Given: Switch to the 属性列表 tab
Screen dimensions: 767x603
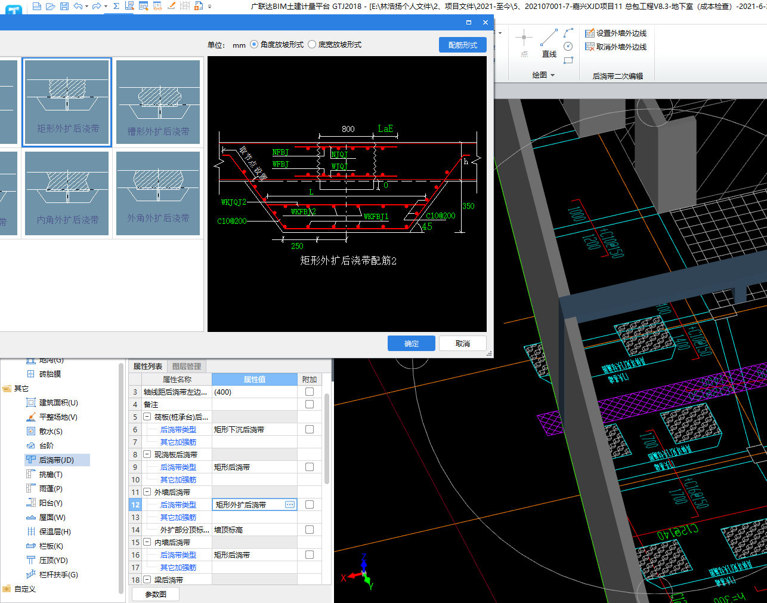Looking at the screenshot, I should pyautogui.click(x=147, y=367).
